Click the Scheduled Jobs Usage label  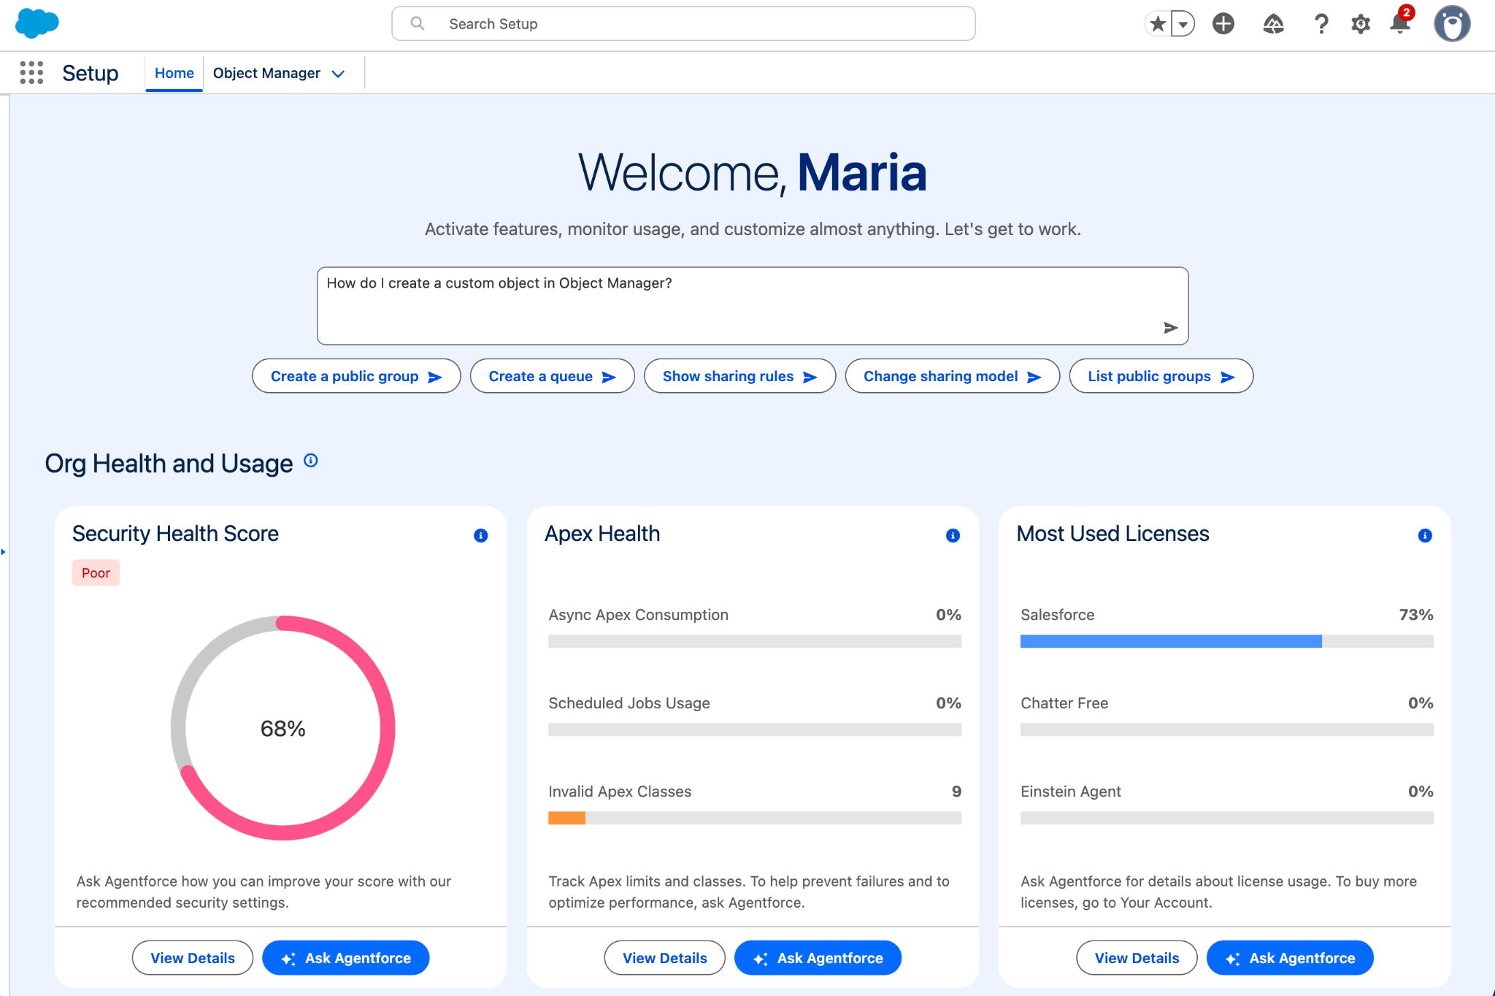[x=629, y=703]
